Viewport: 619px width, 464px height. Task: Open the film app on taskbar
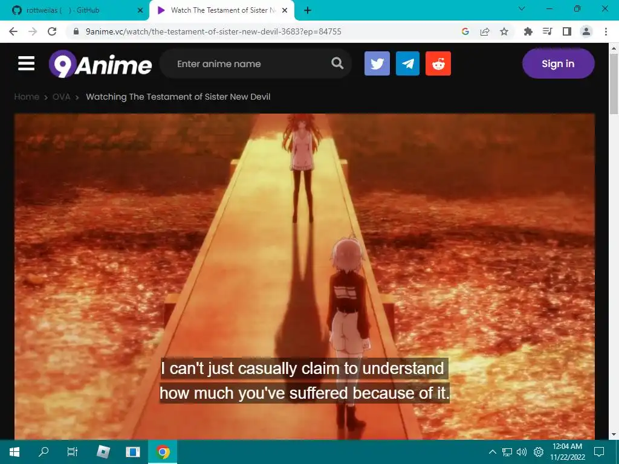click(x=133, y=452)
